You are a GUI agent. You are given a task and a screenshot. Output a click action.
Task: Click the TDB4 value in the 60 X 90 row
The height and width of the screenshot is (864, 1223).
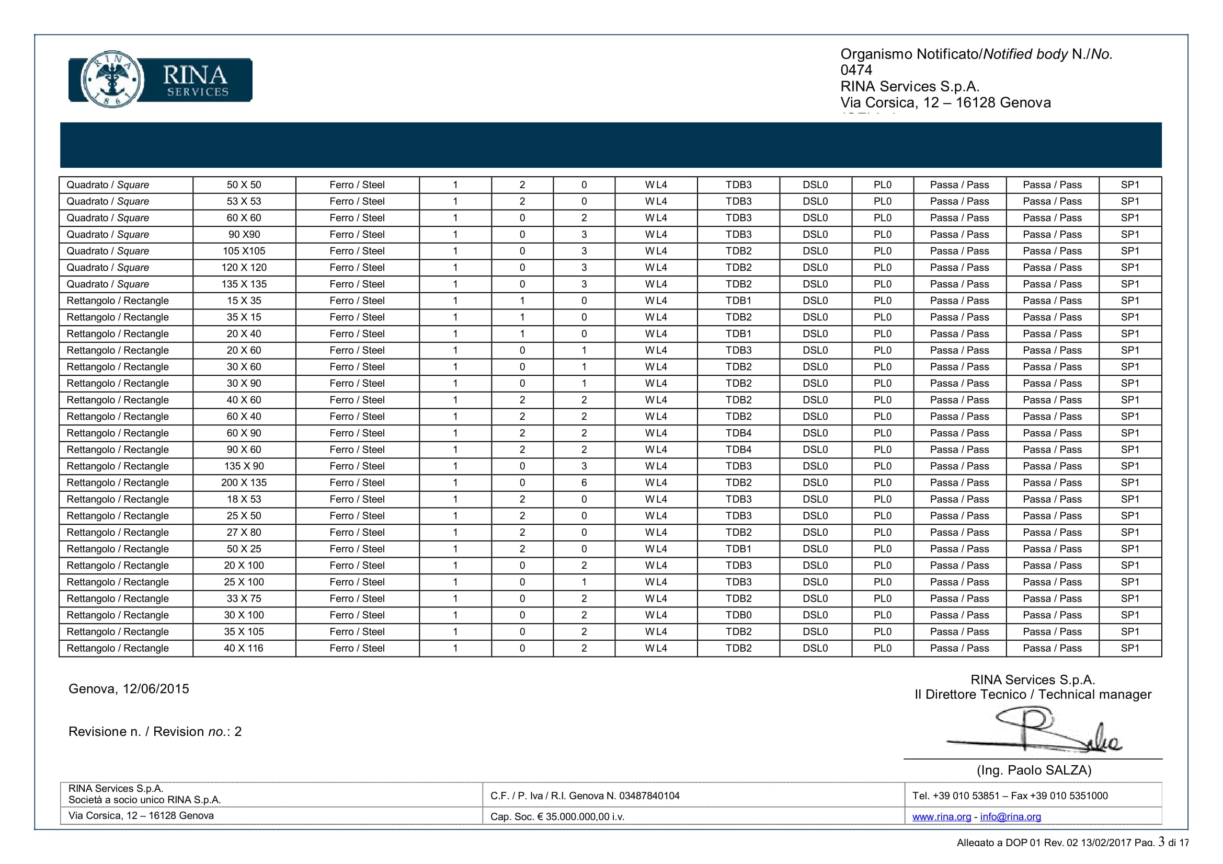click(738, 432)
